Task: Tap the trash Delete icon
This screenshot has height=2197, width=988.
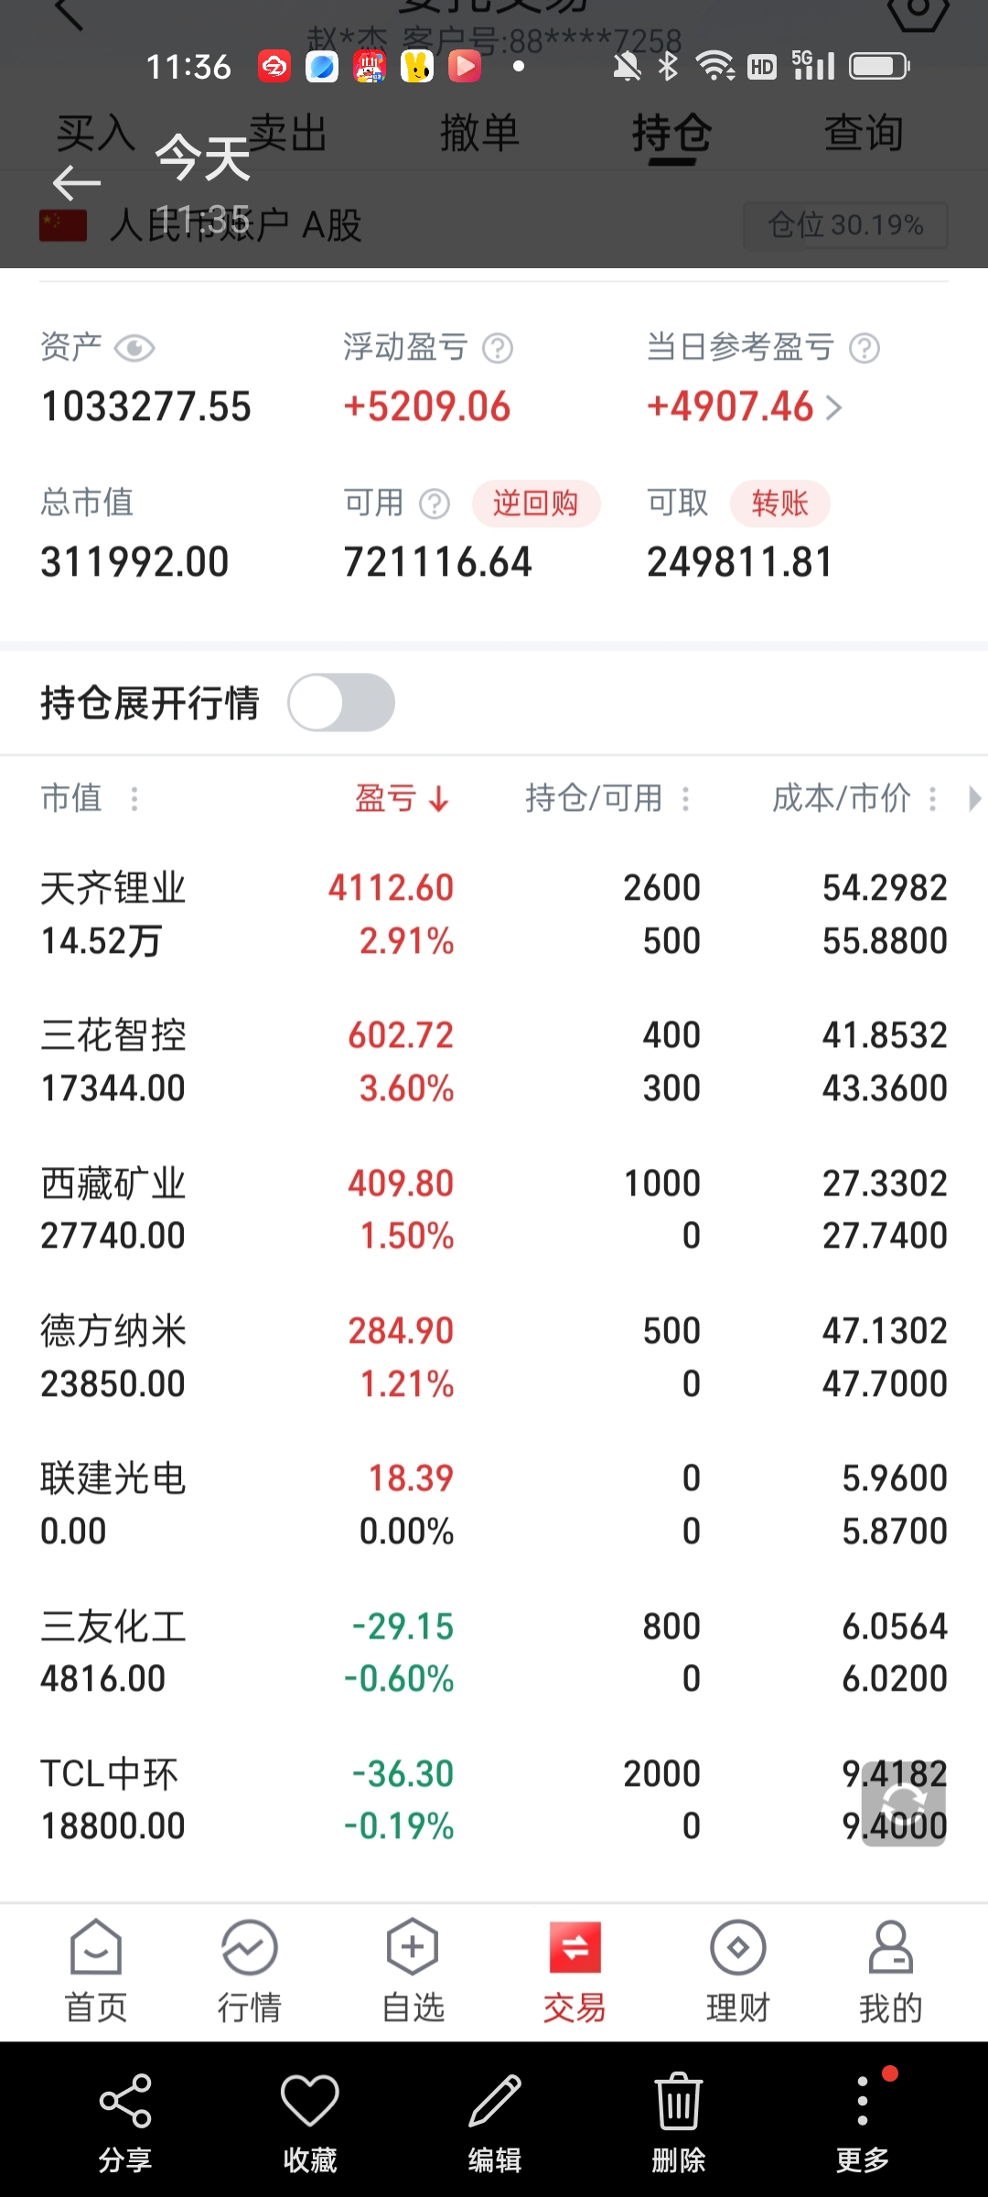Action: [x=678, y=2102]
